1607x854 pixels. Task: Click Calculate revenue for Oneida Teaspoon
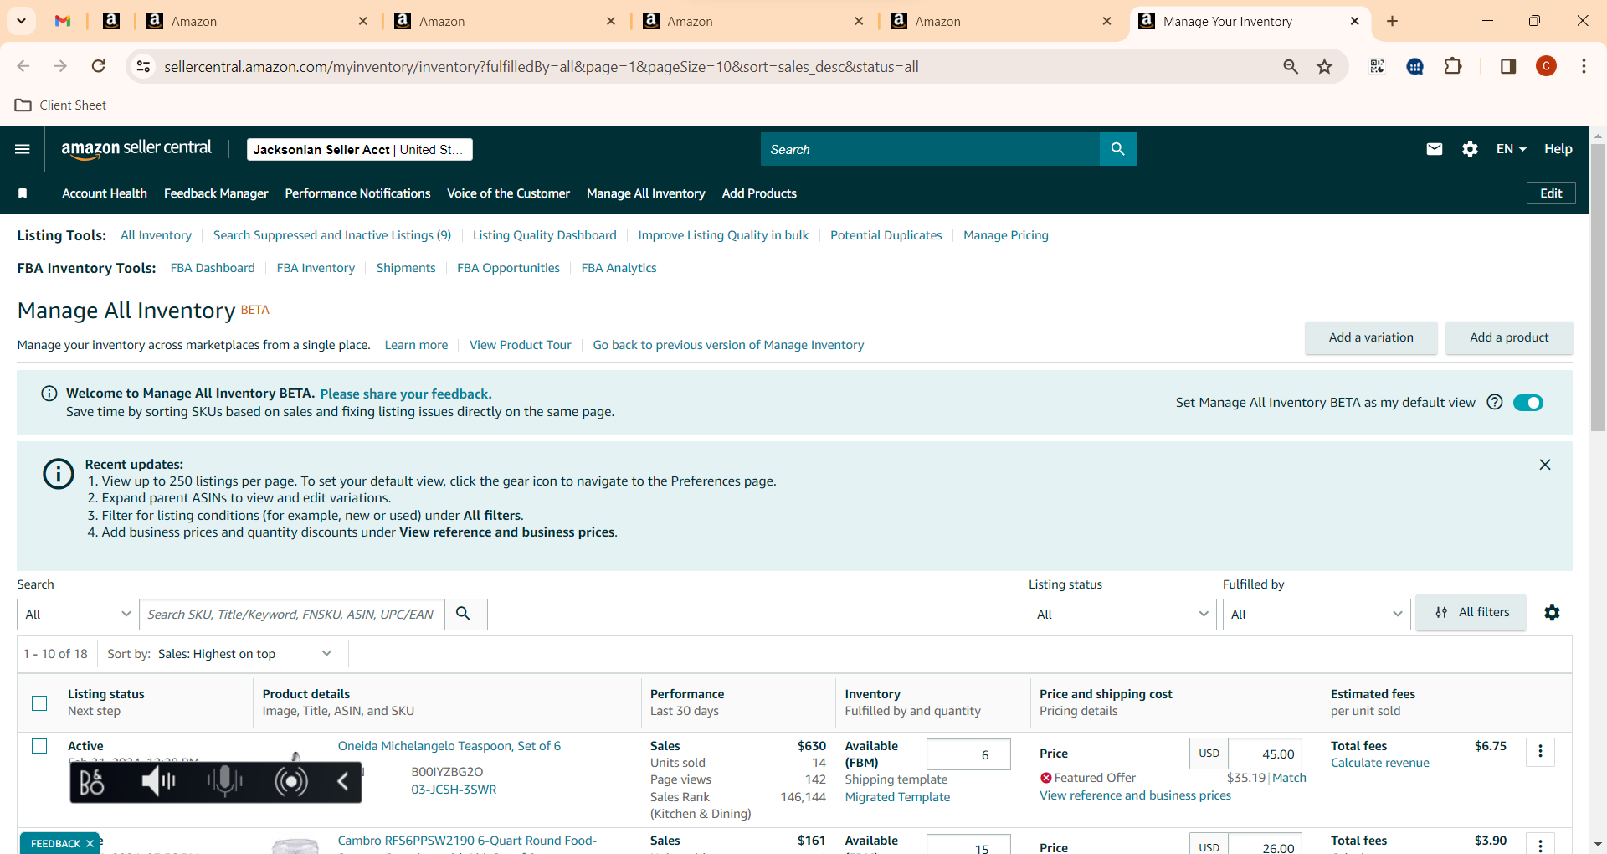[1380, 763]
